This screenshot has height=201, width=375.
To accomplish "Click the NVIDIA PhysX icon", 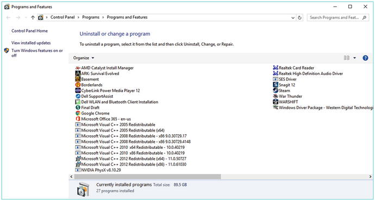I will click(x=78, y=170).
